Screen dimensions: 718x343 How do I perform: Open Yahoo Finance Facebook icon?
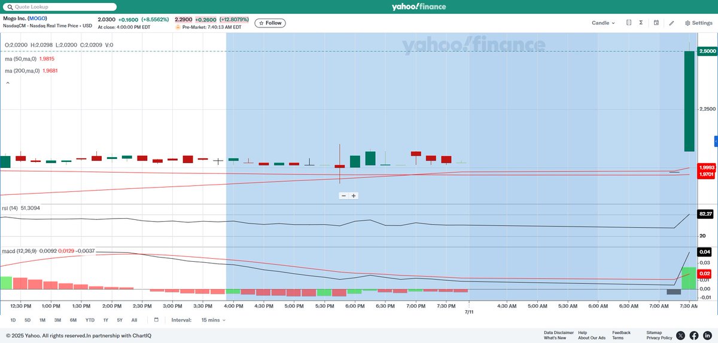(x=694, y=336)
